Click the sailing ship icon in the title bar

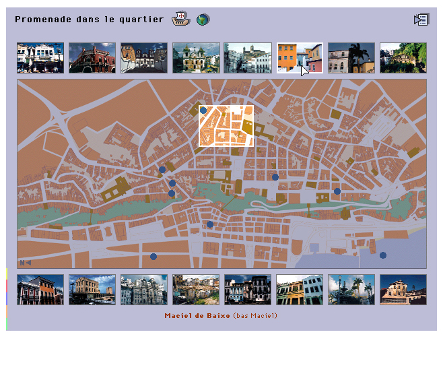coord(180,19)
